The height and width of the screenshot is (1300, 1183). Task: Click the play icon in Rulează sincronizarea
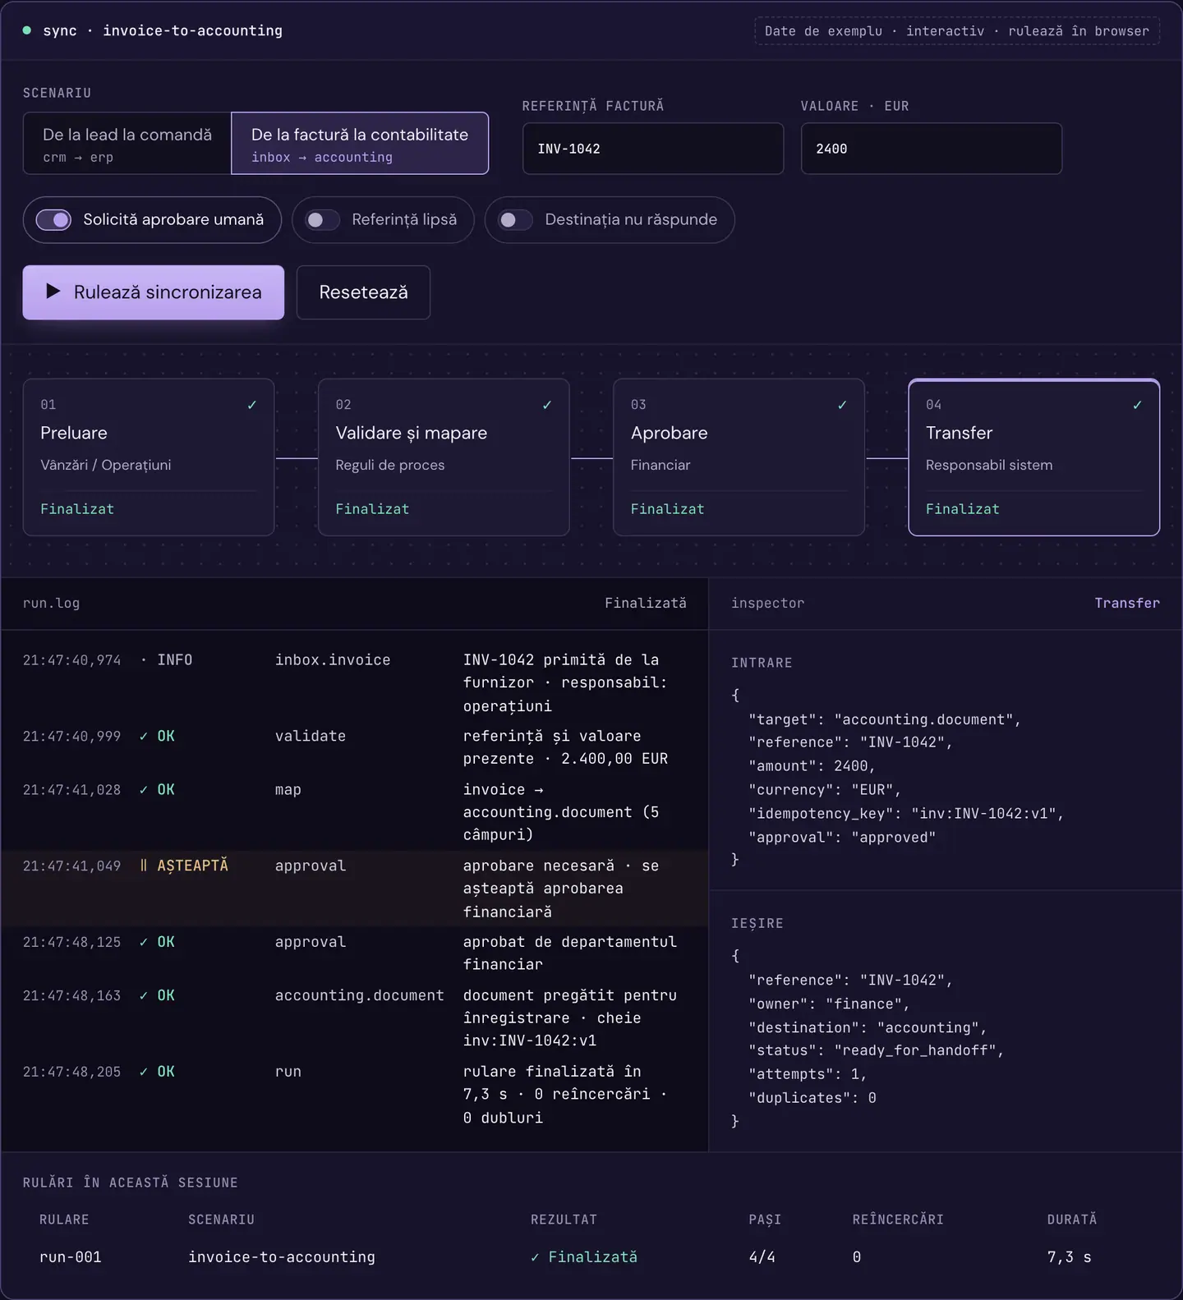53,292
